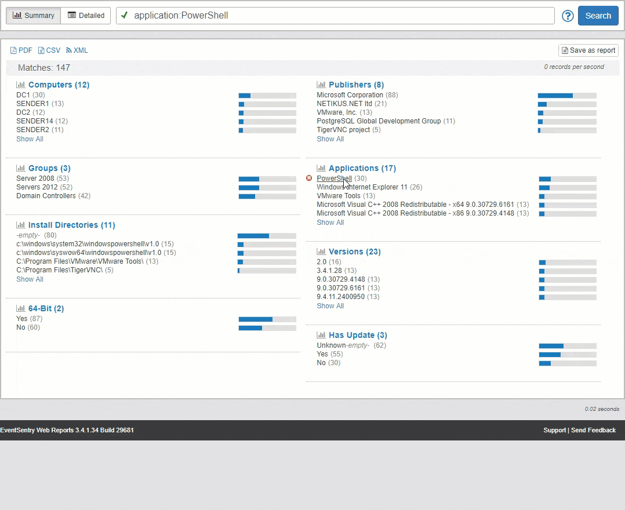Click the chart icon beside Publishers heading

pyautogui.click(x=321, y=85)
